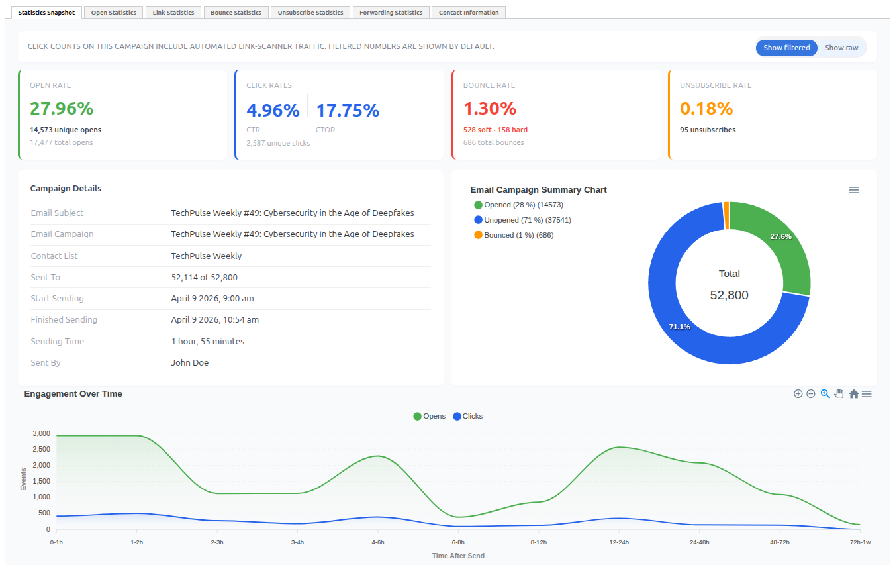Zoom in on the Engagement Over Time chart
The width and height of the screenshot is (895, 565).
pyautogui.click(x=798, y=393)
